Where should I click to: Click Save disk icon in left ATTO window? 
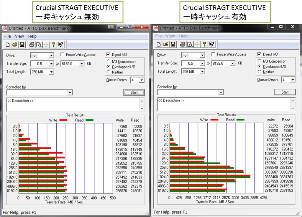tap(22, 45)
